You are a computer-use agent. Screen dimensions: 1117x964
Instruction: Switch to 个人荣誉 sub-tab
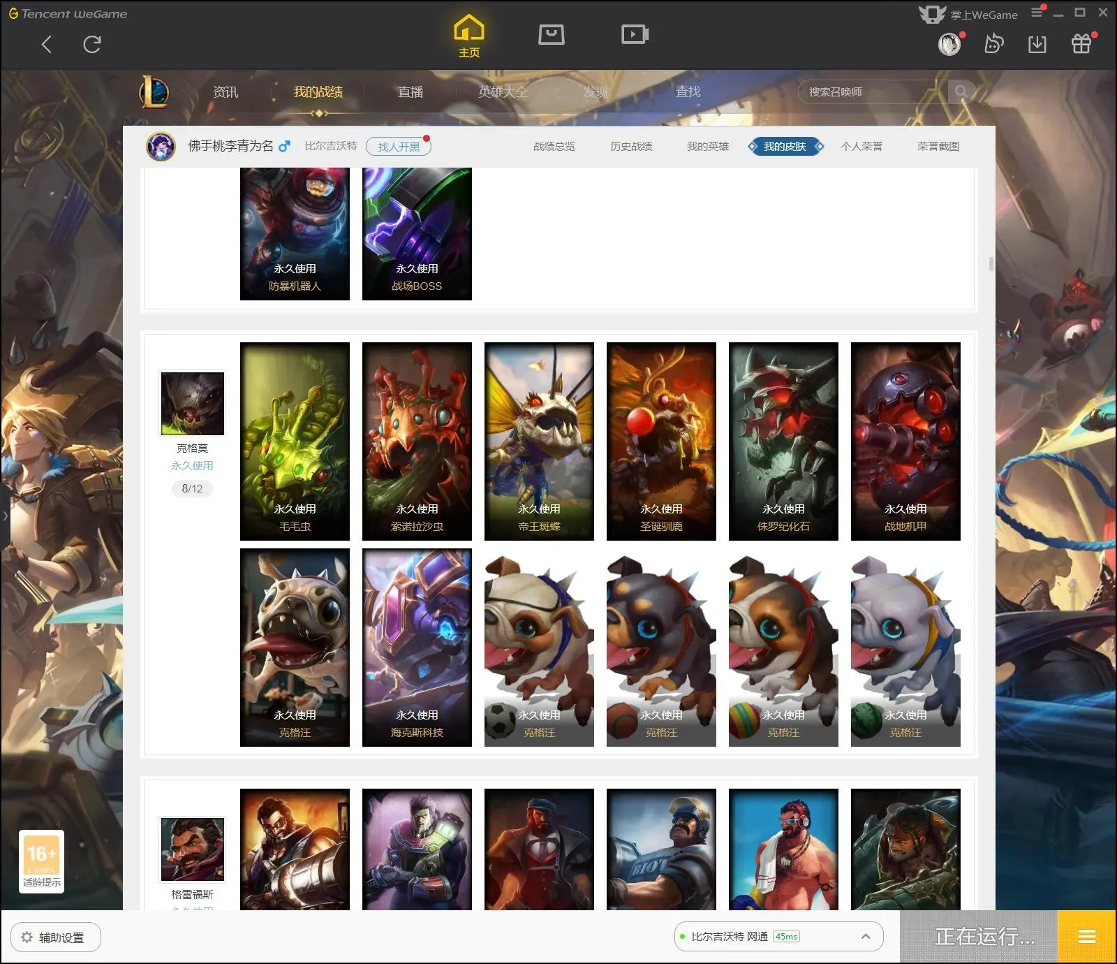coord(861,147)
